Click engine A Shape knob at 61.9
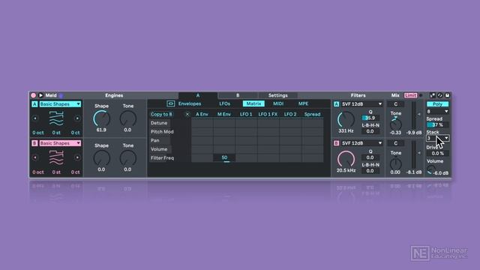Image resolution: width=480 pixels, height=270 pixels. (x=102, y=118)
